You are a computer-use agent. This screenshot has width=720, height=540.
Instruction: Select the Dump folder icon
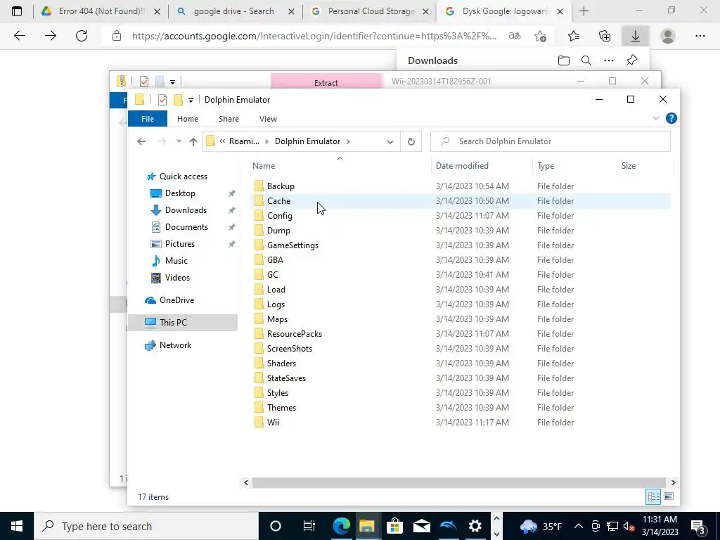[259, 230]
